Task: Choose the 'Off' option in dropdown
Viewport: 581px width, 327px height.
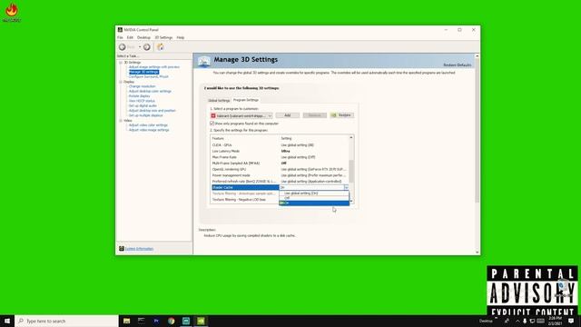Action: click(314, 198)
